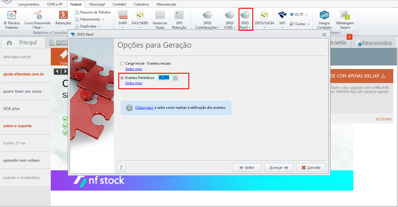Expand the DARF dropdown arrow
This screenshot has height=207, width=398.
coord(123,27)
